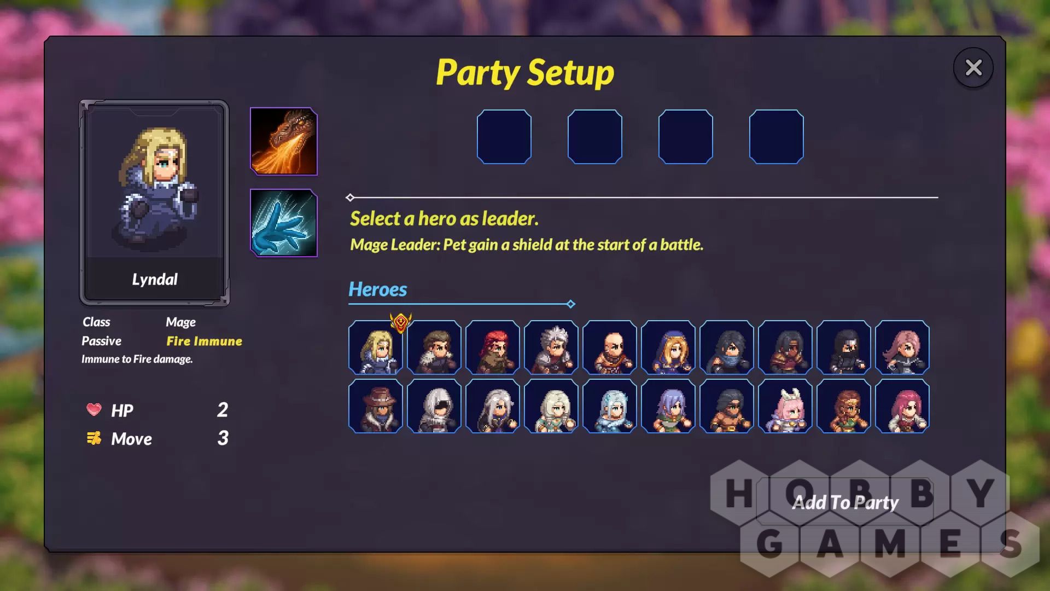Click the first empty party slot

pos(504,137)
